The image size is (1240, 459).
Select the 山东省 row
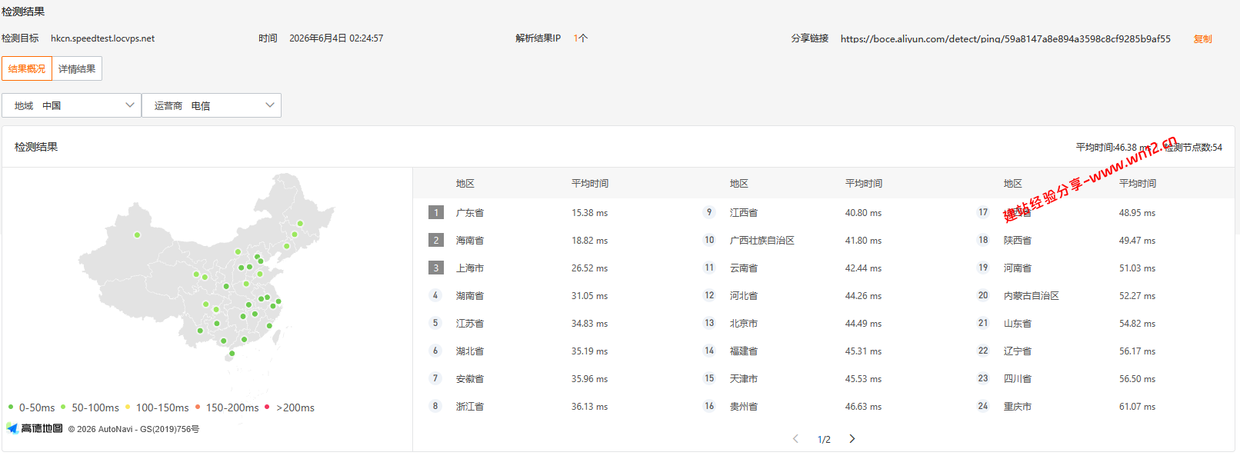(1098, 324)
